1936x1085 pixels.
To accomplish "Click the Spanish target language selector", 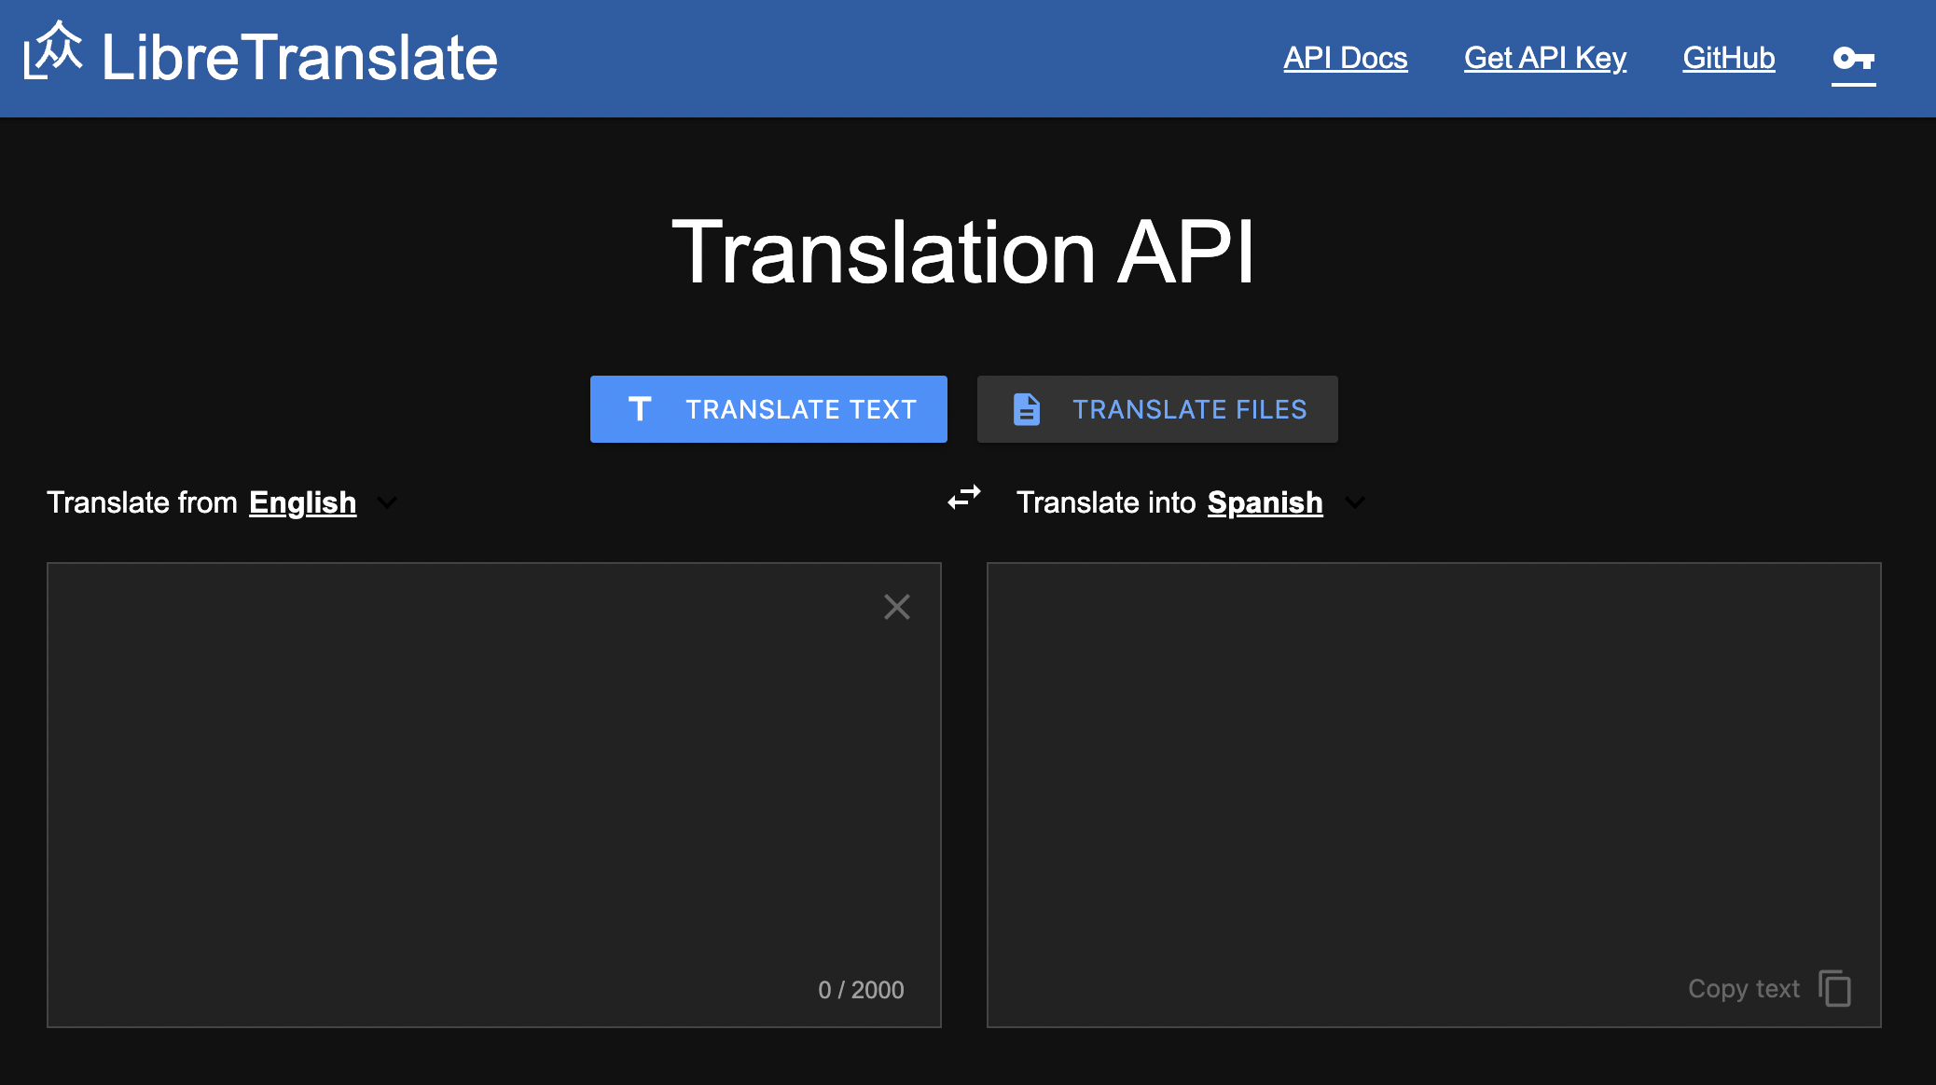I will [x=1265, y=502].
